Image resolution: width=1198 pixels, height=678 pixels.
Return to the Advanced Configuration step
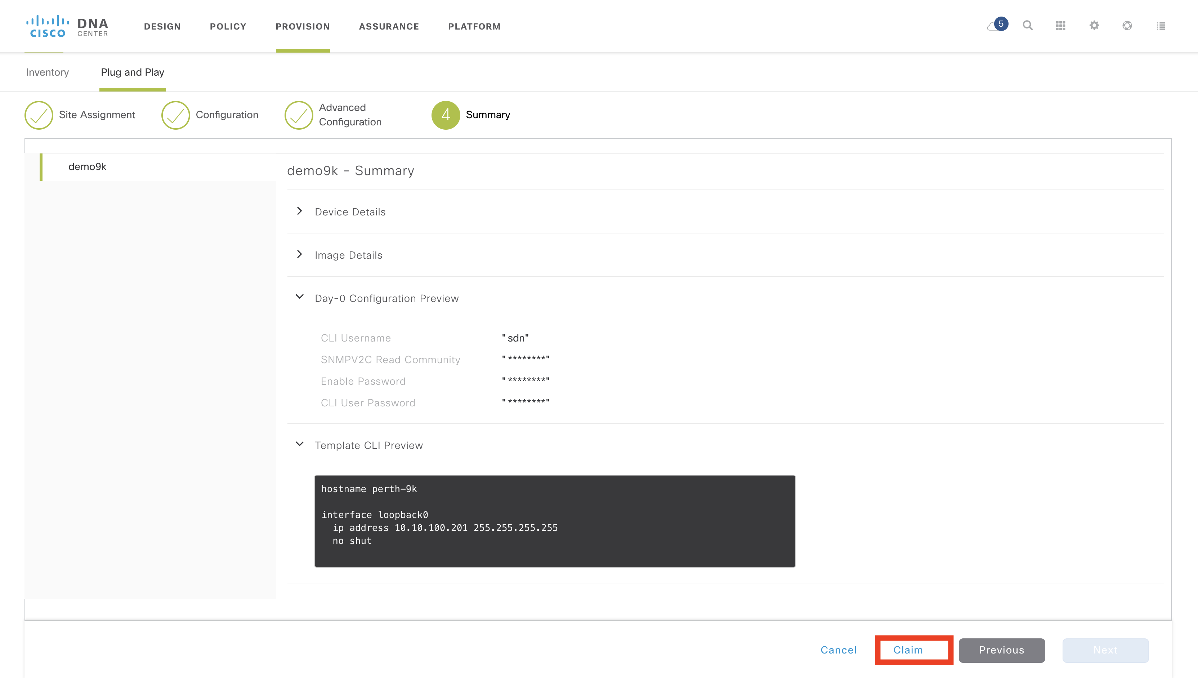coord(299,115)
